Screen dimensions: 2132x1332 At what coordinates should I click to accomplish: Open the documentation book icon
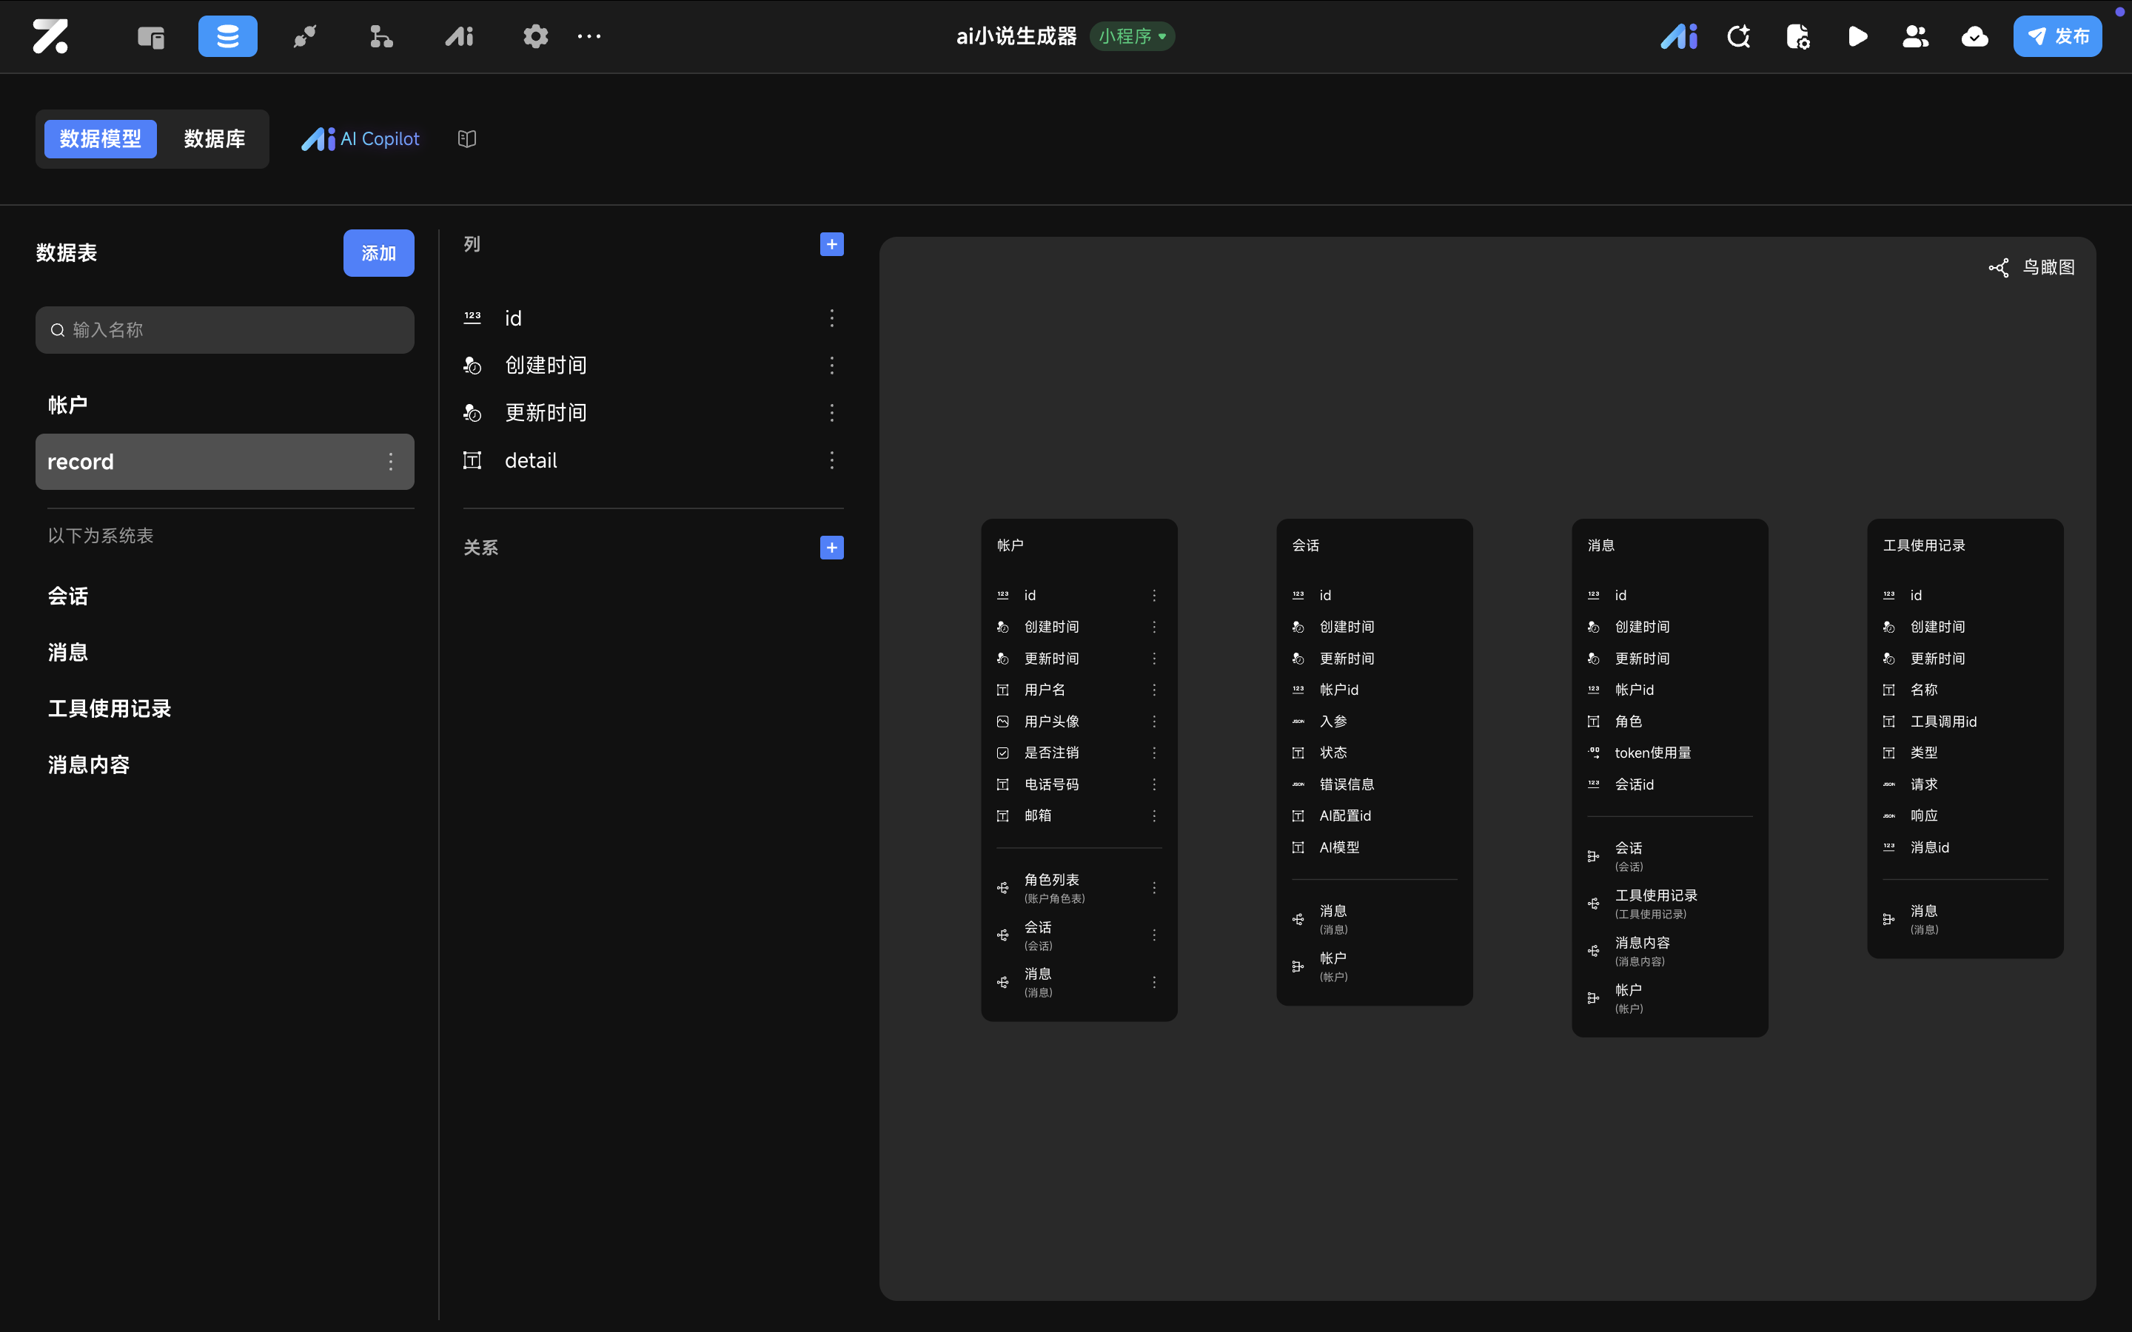(x=467, y=139)
